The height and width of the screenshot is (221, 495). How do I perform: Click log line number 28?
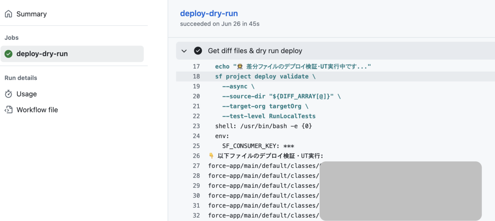tap(196, 176)
